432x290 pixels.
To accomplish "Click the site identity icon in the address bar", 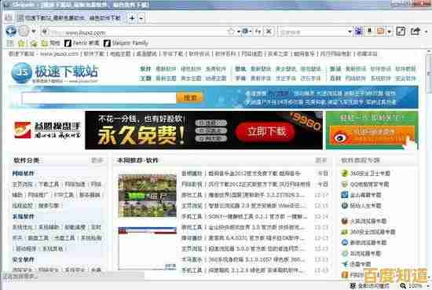I will (x=44, y=32).
